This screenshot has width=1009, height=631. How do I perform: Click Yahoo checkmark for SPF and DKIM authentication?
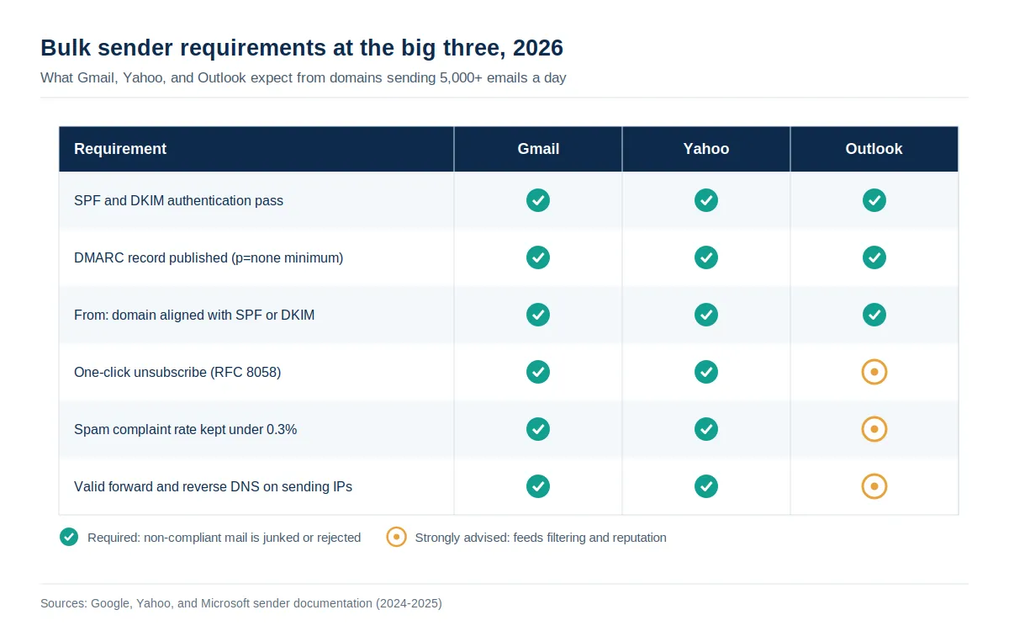pyautogui.click(x=706, y=200)
